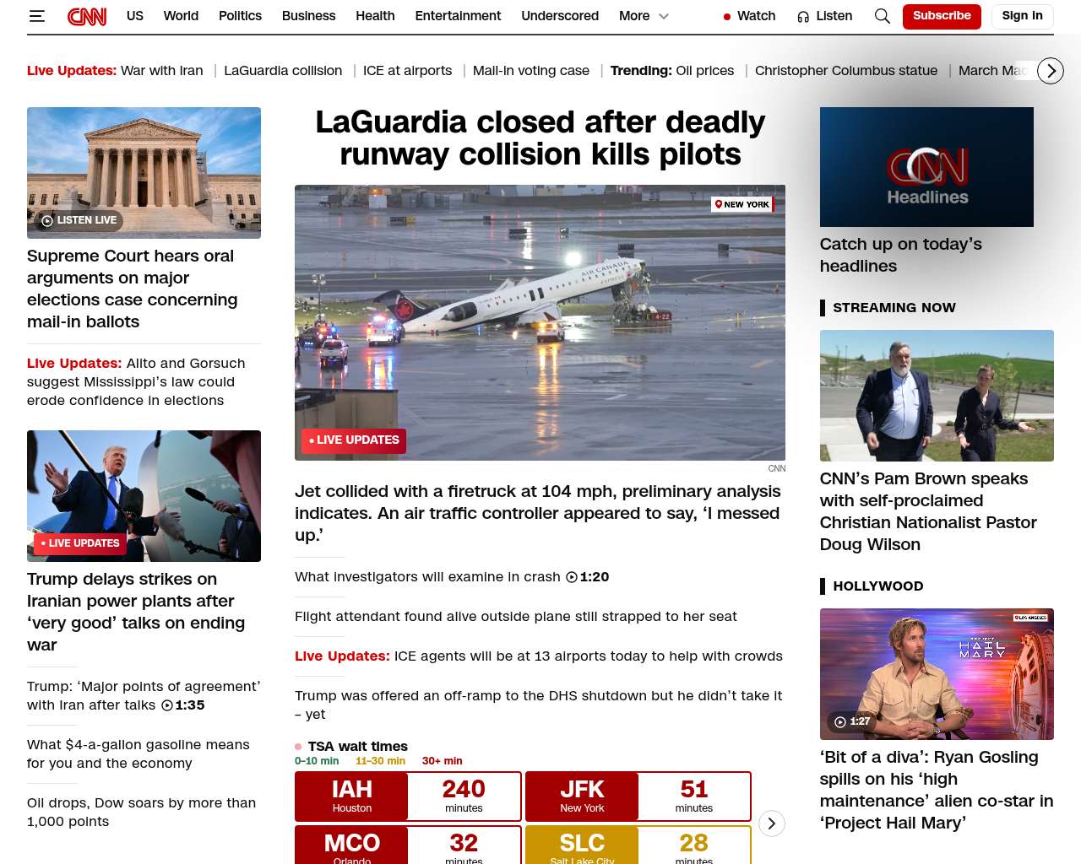Click the Live Updates badge on plane photo
This screenshot has width=1081, height=864.
(x=354, y=440)
